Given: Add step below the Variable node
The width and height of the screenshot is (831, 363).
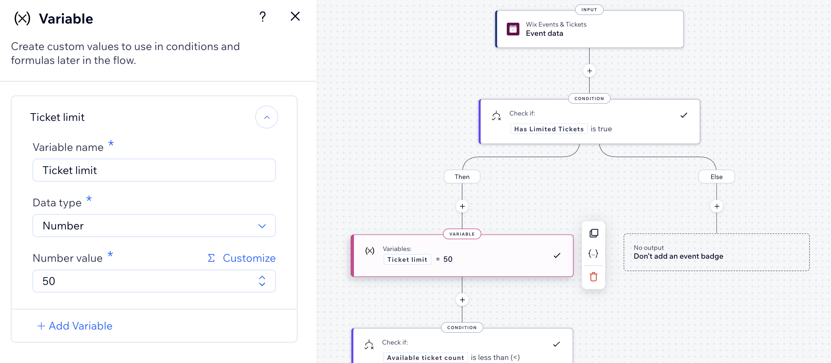Looking at the screenshot, I should pos(462,300).
